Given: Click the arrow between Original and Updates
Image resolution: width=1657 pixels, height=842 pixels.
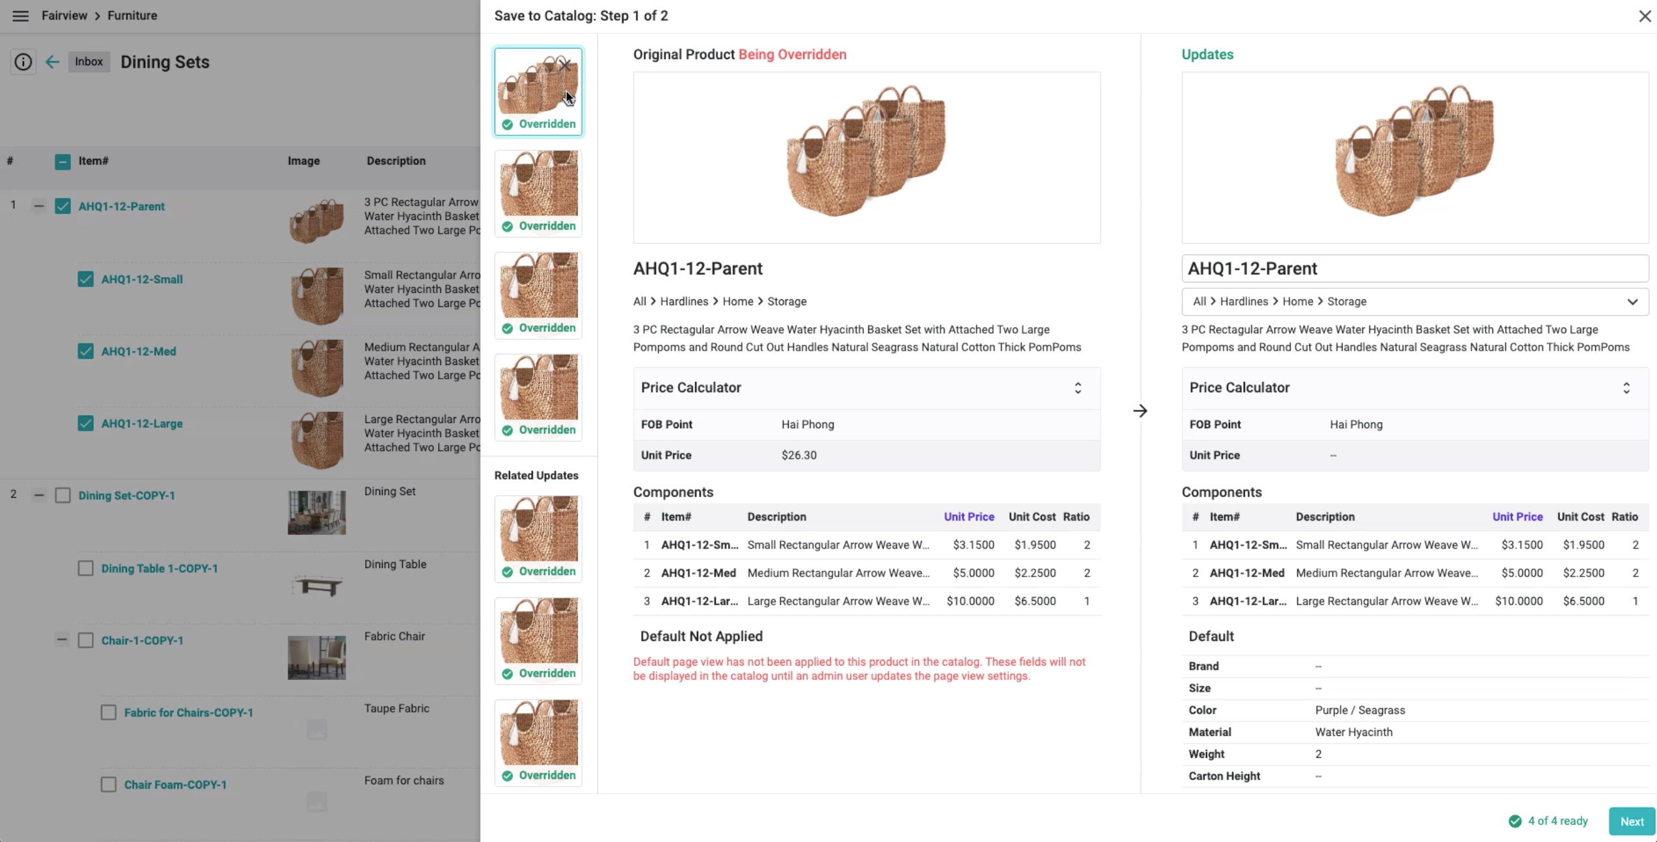Looking at the screenshot, I should [1140, 411].
